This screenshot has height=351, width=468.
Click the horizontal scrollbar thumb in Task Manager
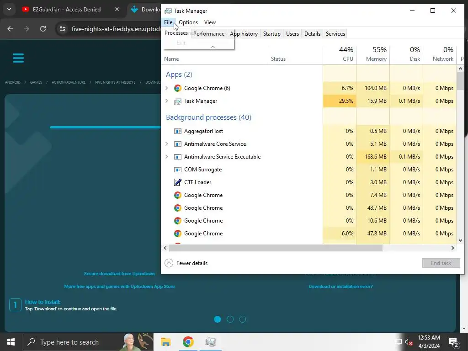(x=276, y=248)
